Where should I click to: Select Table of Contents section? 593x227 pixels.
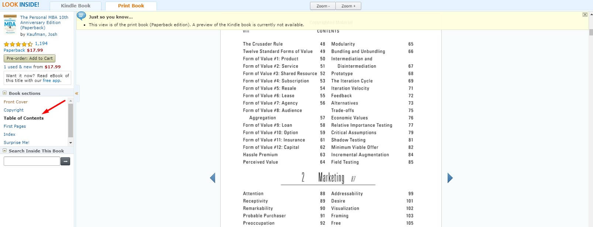pyautogui.click(x=24, y=118)
